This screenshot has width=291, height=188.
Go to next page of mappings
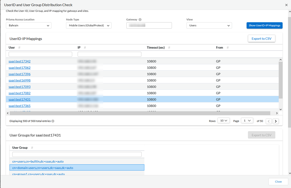tap(276, 121)
